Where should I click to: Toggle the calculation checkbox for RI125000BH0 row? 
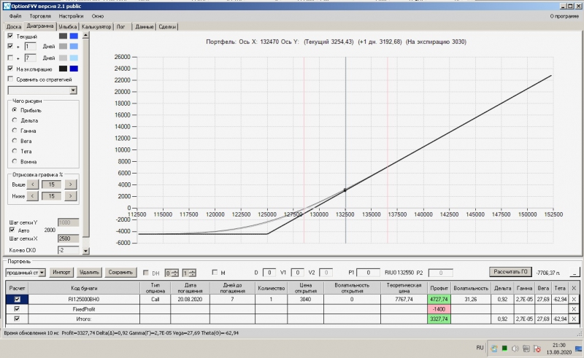(17, 299)
